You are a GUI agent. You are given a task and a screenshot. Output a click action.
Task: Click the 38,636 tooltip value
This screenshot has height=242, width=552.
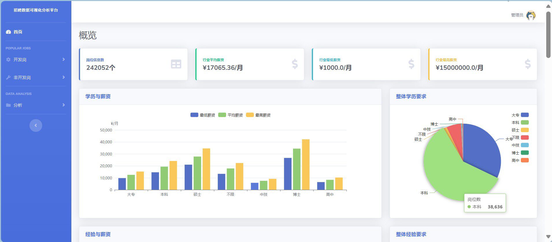coord(495,207)
